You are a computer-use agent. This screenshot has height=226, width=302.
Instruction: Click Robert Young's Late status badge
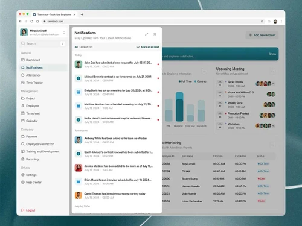[261, 178]
